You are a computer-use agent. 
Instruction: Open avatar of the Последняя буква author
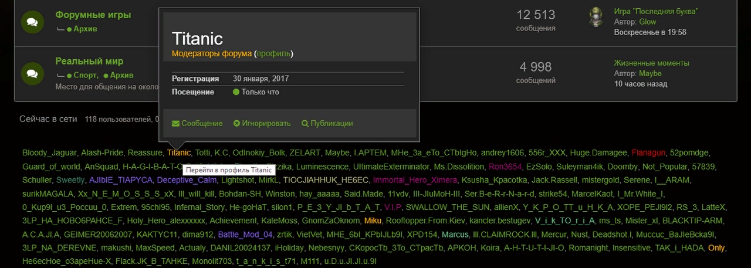(x=596, y=17)
